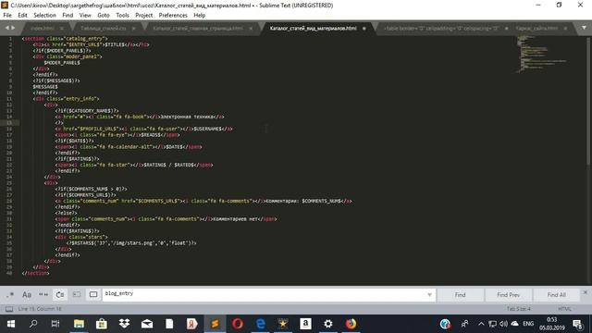The width and height of the screenshot is (592, 333).
Task: Toggle wrap search option
Action: (x=60, y=294)
